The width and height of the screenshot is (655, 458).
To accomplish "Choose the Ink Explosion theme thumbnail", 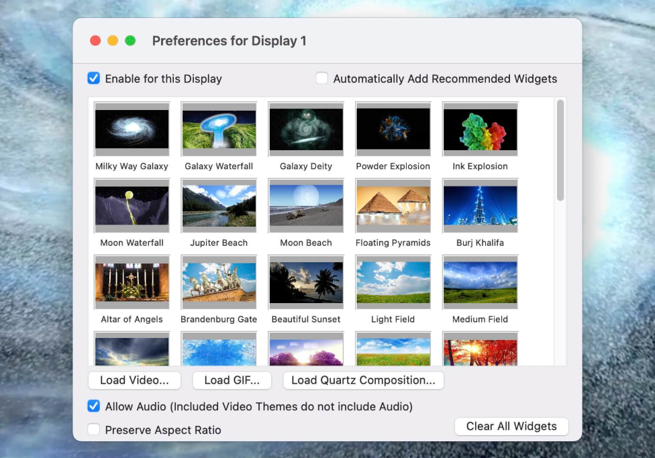I will click(x=480, y=129).
